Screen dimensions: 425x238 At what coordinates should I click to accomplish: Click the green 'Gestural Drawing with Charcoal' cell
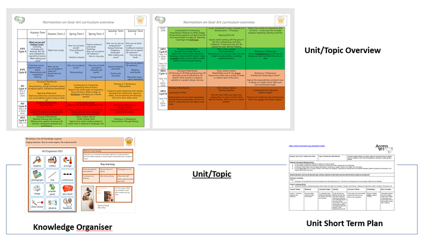click(x=47, y=121)
